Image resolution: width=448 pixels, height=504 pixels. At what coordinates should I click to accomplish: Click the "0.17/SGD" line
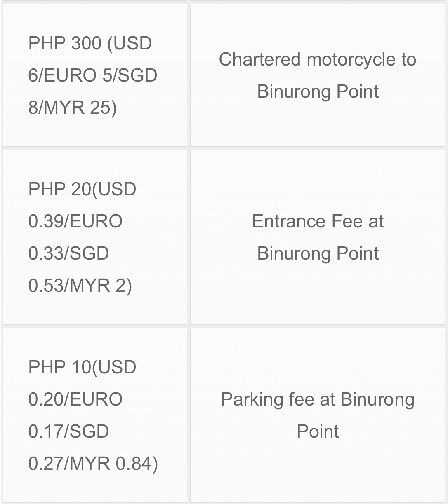[68, 431]
